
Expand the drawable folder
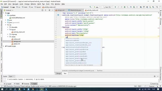(x=8, y=27)
